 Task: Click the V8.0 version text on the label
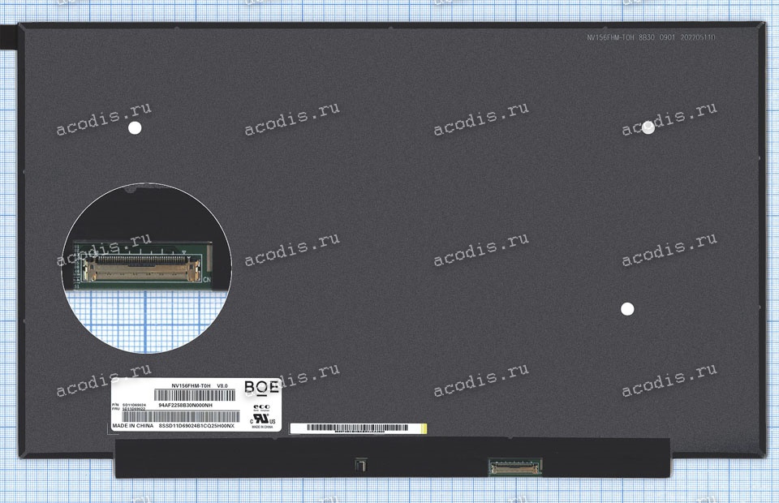pyautogui.click(x=222, y=385)
